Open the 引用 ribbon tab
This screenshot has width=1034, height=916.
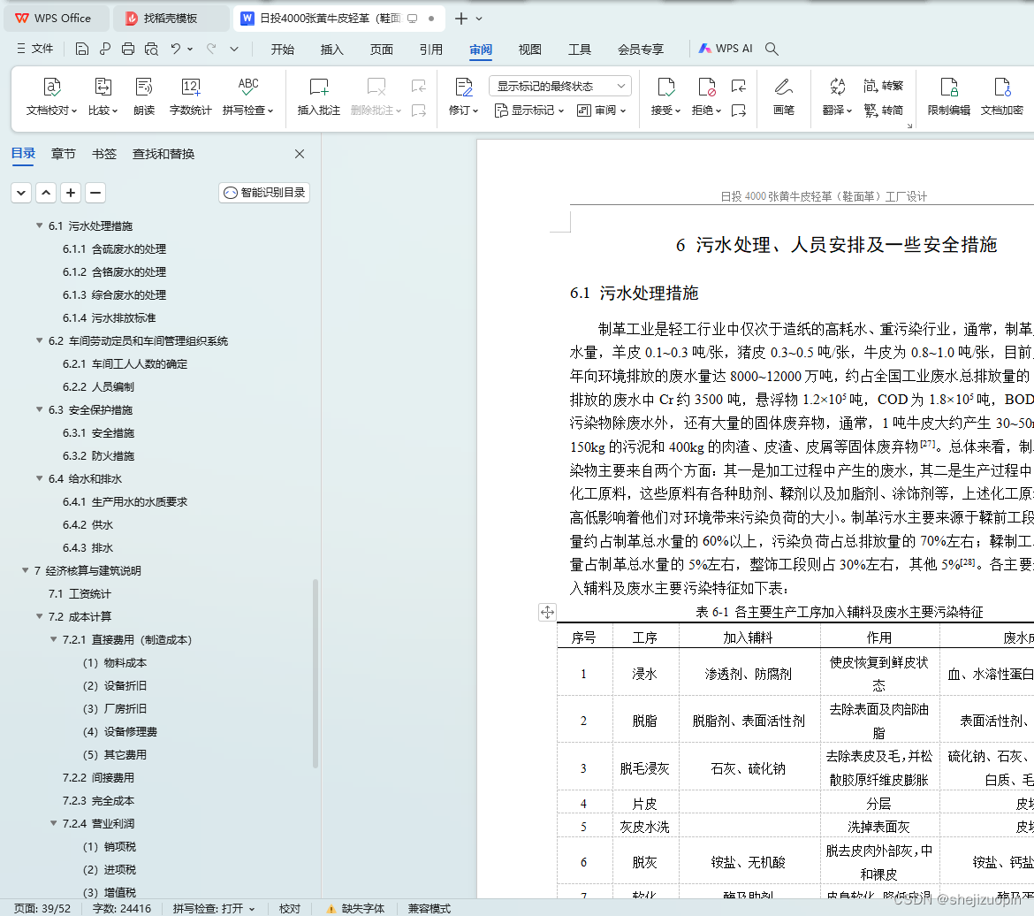pos(430,50)
